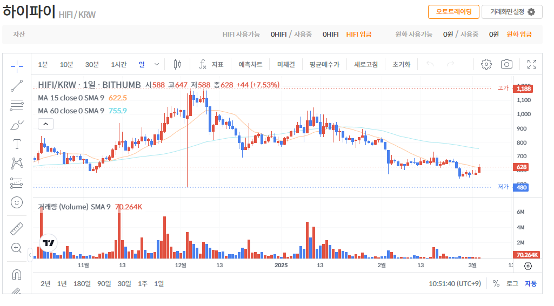
Task: Toggle 미체결 open orders display
Action: point(286,65)
